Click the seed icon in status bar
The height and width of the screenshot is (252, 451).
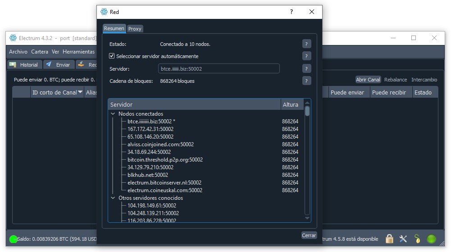(417, 239)
